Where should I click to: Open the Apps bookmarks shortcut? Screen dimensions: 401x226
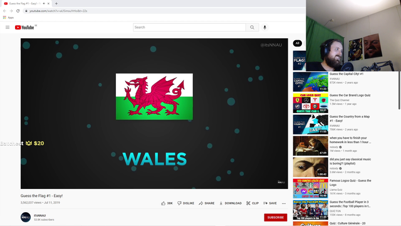click(x=8, y=18)
